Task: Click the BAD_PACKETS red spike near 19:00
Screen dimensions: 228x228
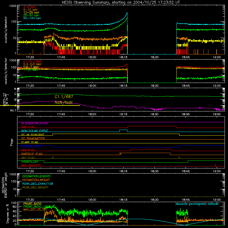Action: pos(215,165)
